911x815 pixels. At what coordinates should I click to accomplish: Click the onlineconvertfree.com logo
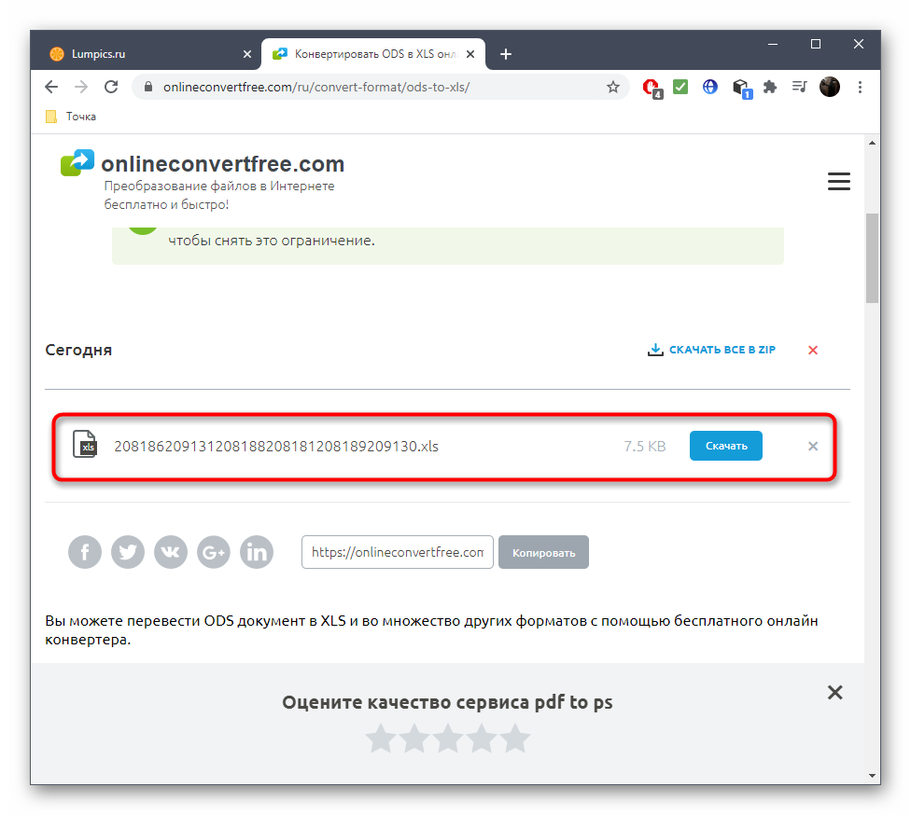pos(203,164)
